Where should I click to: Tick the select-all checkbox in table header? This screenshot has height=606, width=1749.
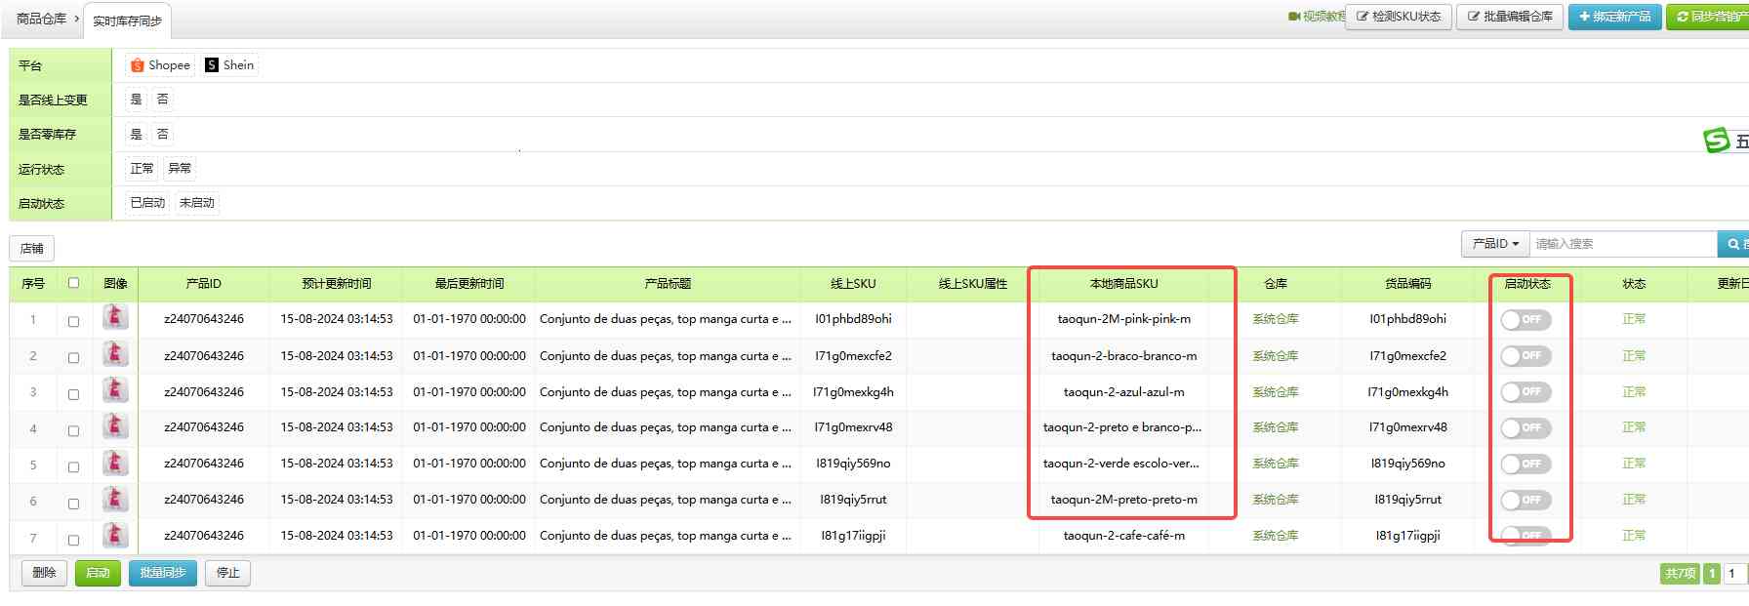point(73,283)
